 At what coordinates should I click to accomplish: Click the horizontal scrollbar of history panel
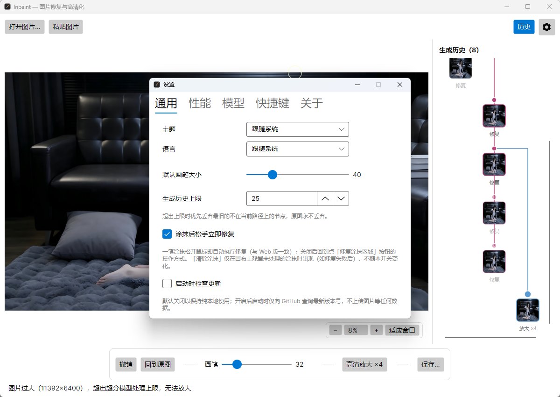click(490, 337)
